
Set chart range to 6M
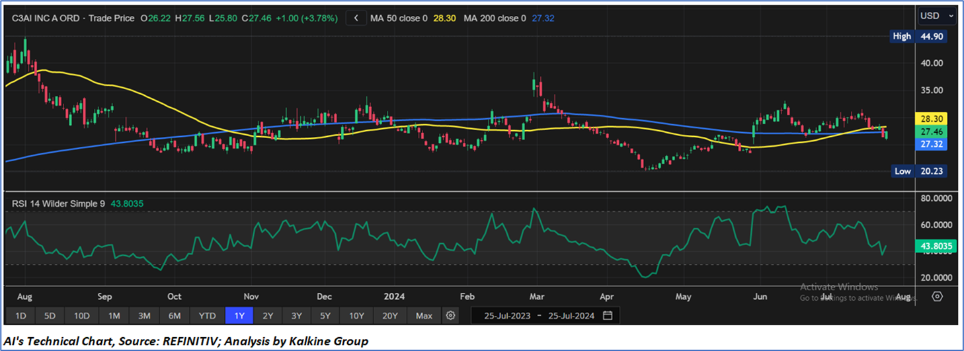pos(175,315)
